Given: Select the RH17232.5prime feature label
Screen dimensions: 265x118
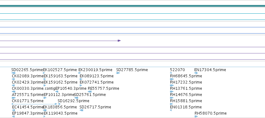Looking at the screenshot, I should pos(186,82).
